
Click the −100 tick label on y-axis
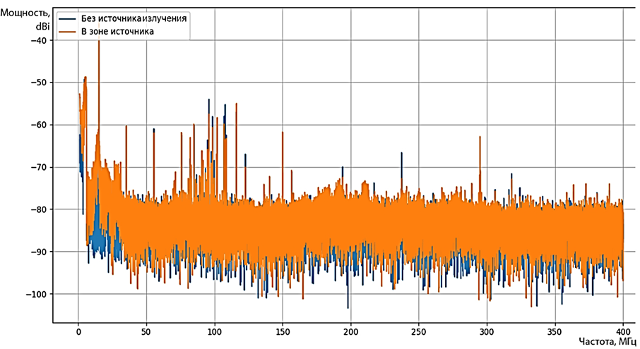[x=35, y=294]
